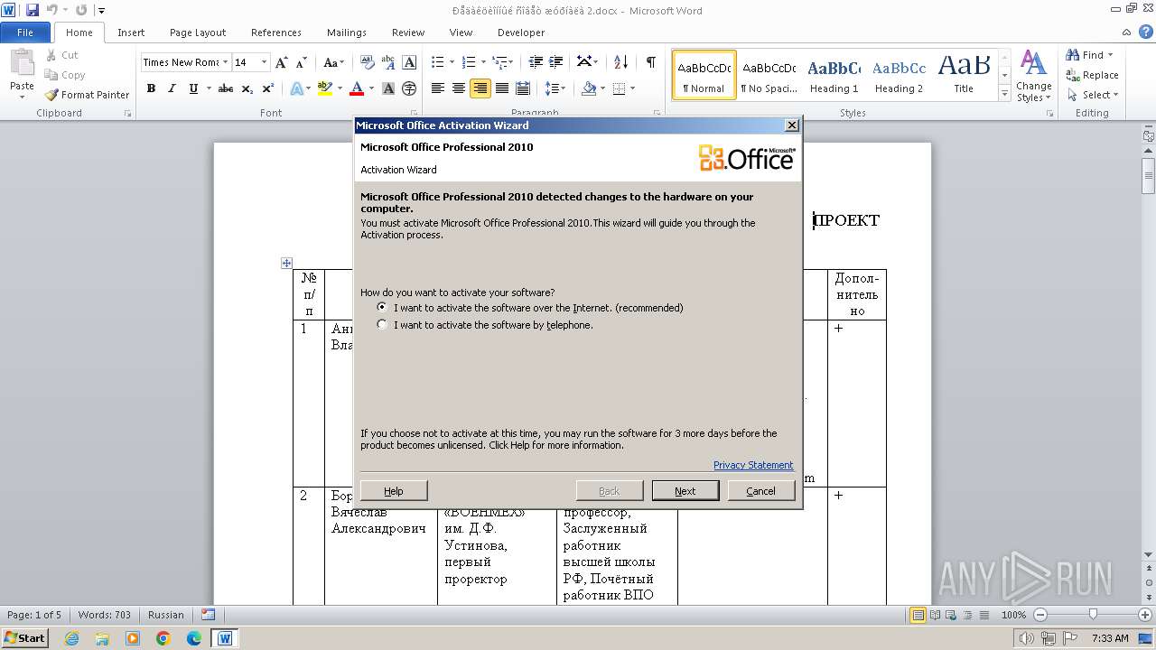Expand the bullets list dropdown arrow
Viewport: 1156px width, 650px height.
pos(452,62)
